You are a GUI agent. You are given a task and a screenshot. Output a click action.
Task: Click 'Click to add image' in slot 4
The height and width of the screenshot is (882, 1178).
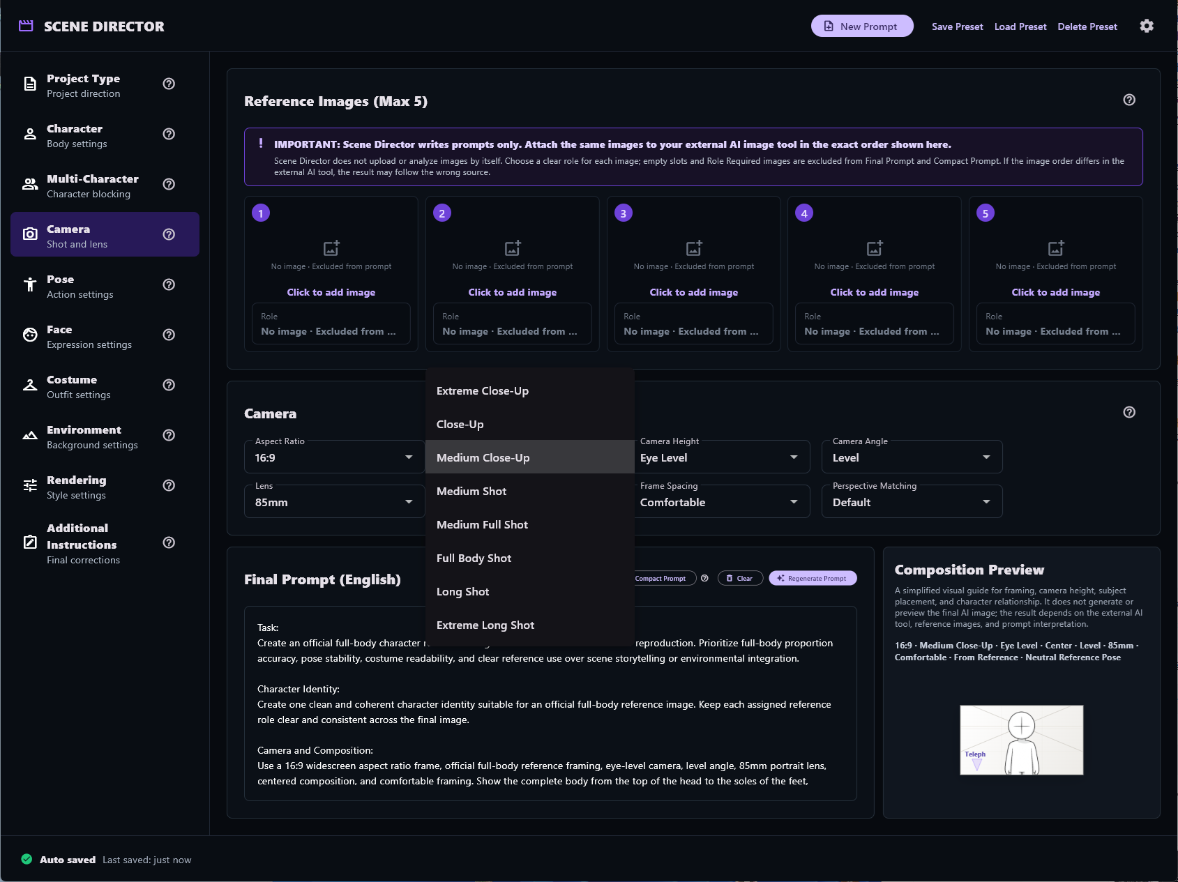point(875,292)
